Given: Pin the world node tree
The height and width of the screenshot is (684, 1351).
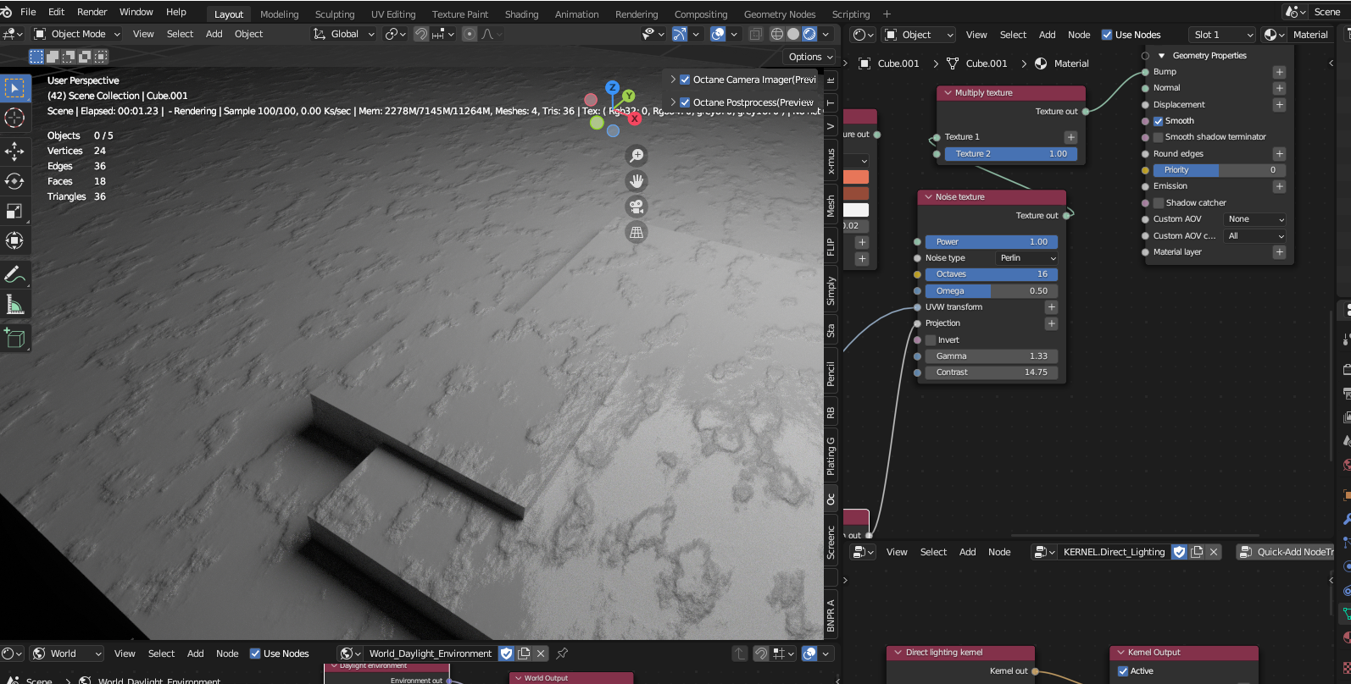Looking at the screenshot, I should pos(562,654).
